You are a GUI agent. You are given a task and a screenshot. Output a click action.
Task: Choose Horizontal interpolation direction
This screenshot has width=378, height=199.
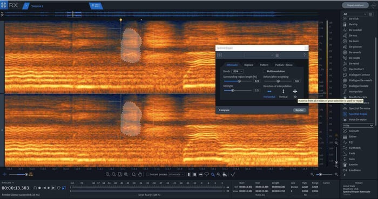[x=269, y=93]
